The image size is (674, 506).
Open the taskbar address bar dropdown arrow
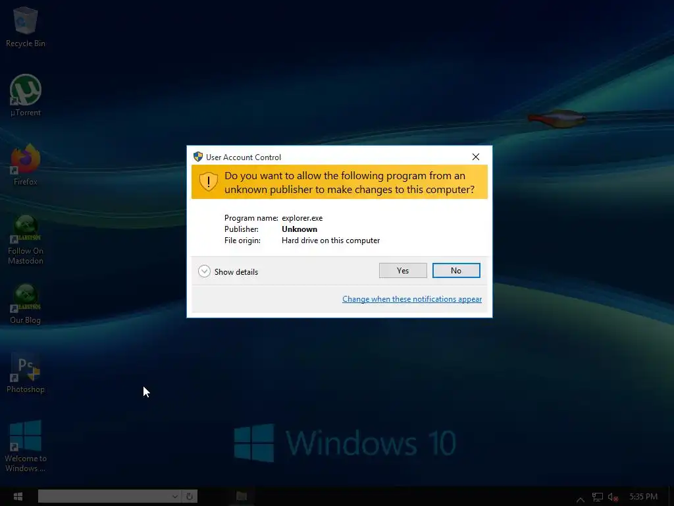point(175,496)
